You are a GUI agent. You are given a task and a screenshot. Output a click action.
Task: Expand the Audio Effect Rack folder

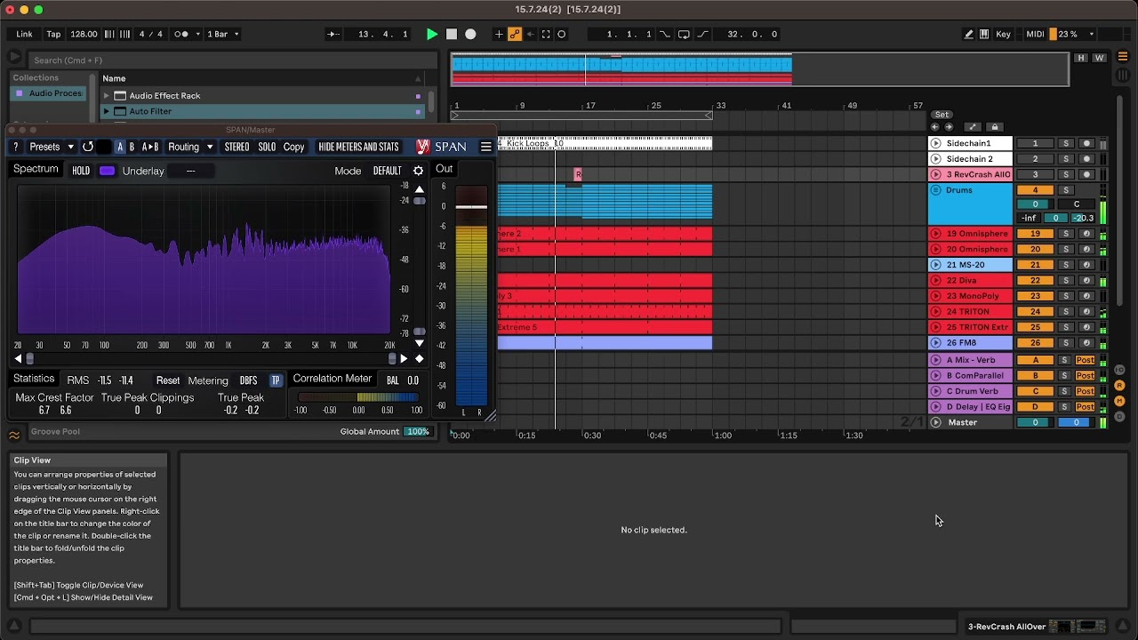pyautogui.click(x=107, y=95)
